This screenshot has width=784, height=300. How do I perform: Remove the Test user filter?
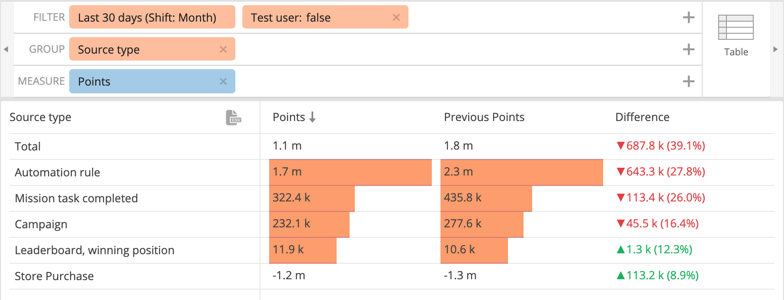click(396, 17)
